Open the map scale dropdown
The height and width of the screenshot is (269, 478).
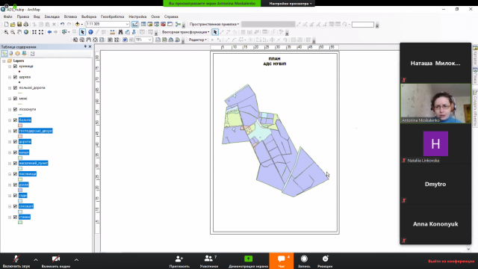[x=127, y=24]
